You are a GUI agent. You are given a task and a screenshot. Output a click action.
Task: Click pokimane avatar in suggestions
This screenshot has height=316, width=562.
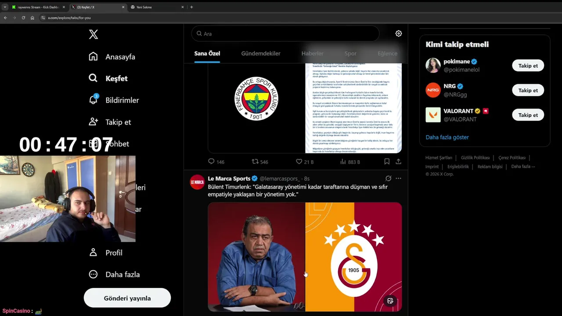click(x=433, y=65)
